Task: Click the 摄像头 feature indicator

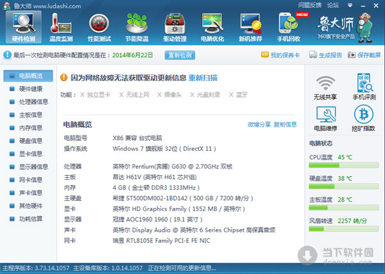Action: tap(169, 95)
